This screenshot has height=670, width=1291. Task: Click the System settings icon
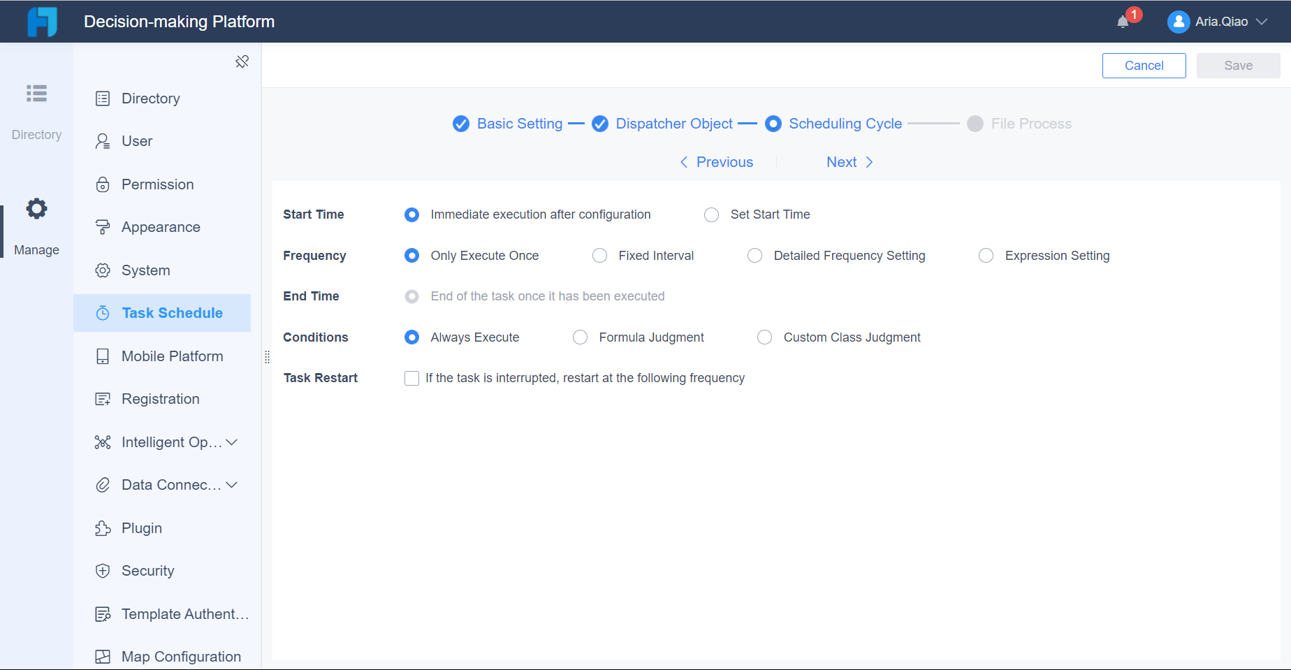click(103, 270)
